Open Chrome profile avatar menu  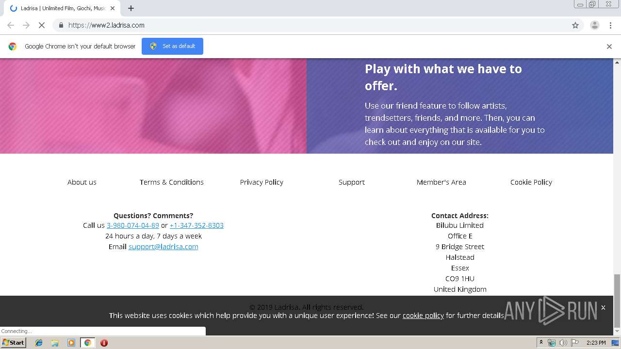click(594, 25)
